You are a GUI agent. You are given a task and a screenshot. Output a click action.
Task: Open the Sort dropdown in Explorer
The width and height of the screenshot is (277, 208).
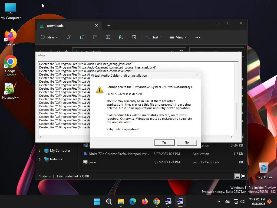click(154, 37)
